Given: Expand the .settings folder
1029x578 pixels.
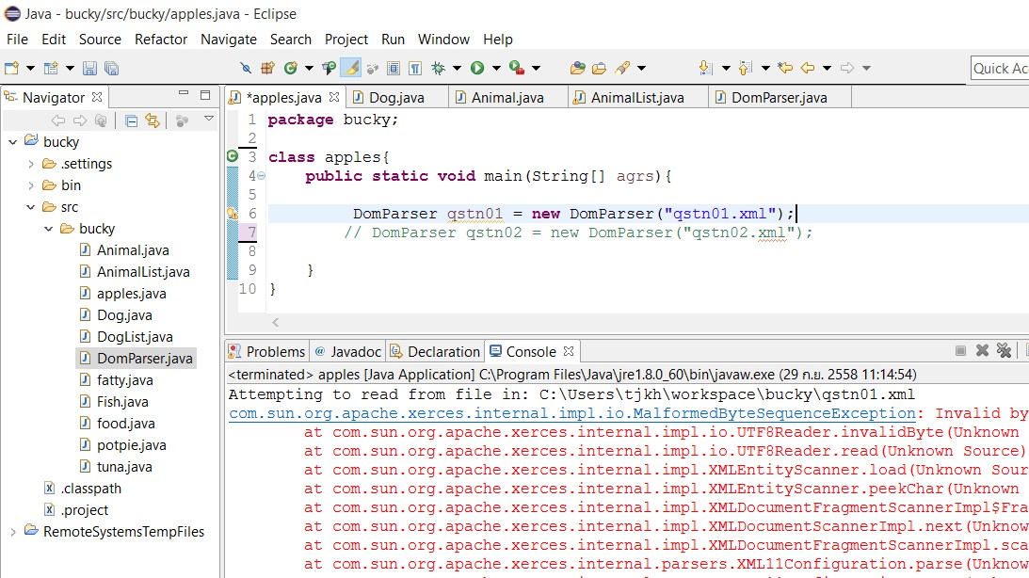Looking at the screenshot, I should click(x=30, y=163).
